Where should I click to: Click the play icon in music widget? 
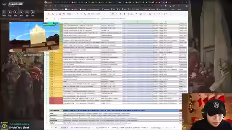(4, 126)
